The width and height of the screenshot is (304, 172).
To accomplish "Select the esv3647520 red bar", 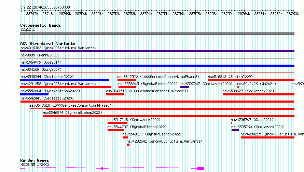I will pyautogui.click(x=127, y=80).
